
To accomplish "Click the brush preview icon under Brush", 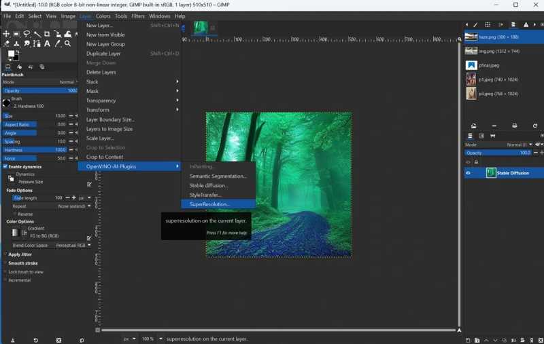I will click(6, 102).
